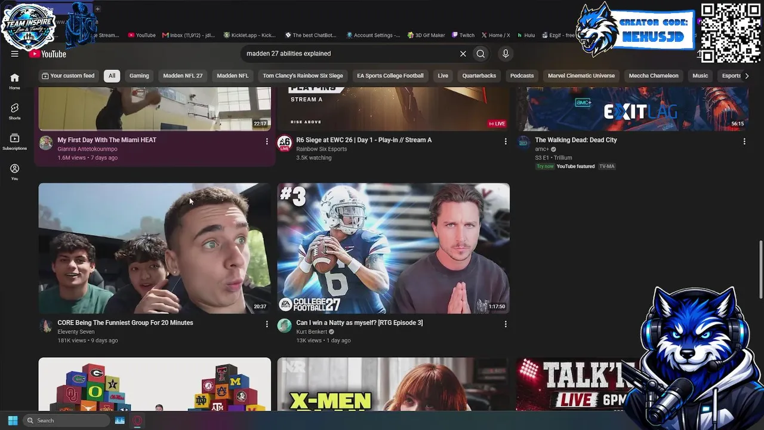Viewport: 764px width, 430px height.
Task: Open the Opera GX browser taskbar icon
Action: [137, 420]
